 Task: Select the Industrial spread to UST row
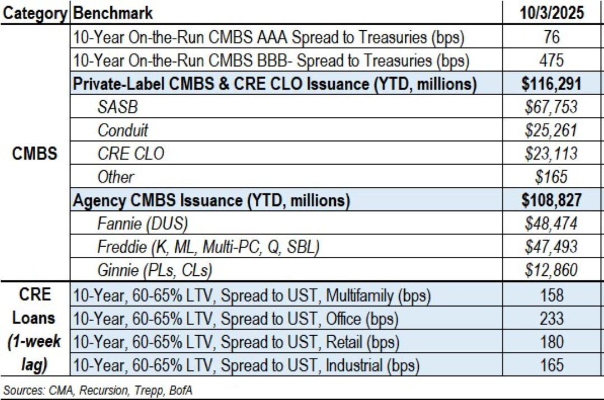(x=247, y=366)
